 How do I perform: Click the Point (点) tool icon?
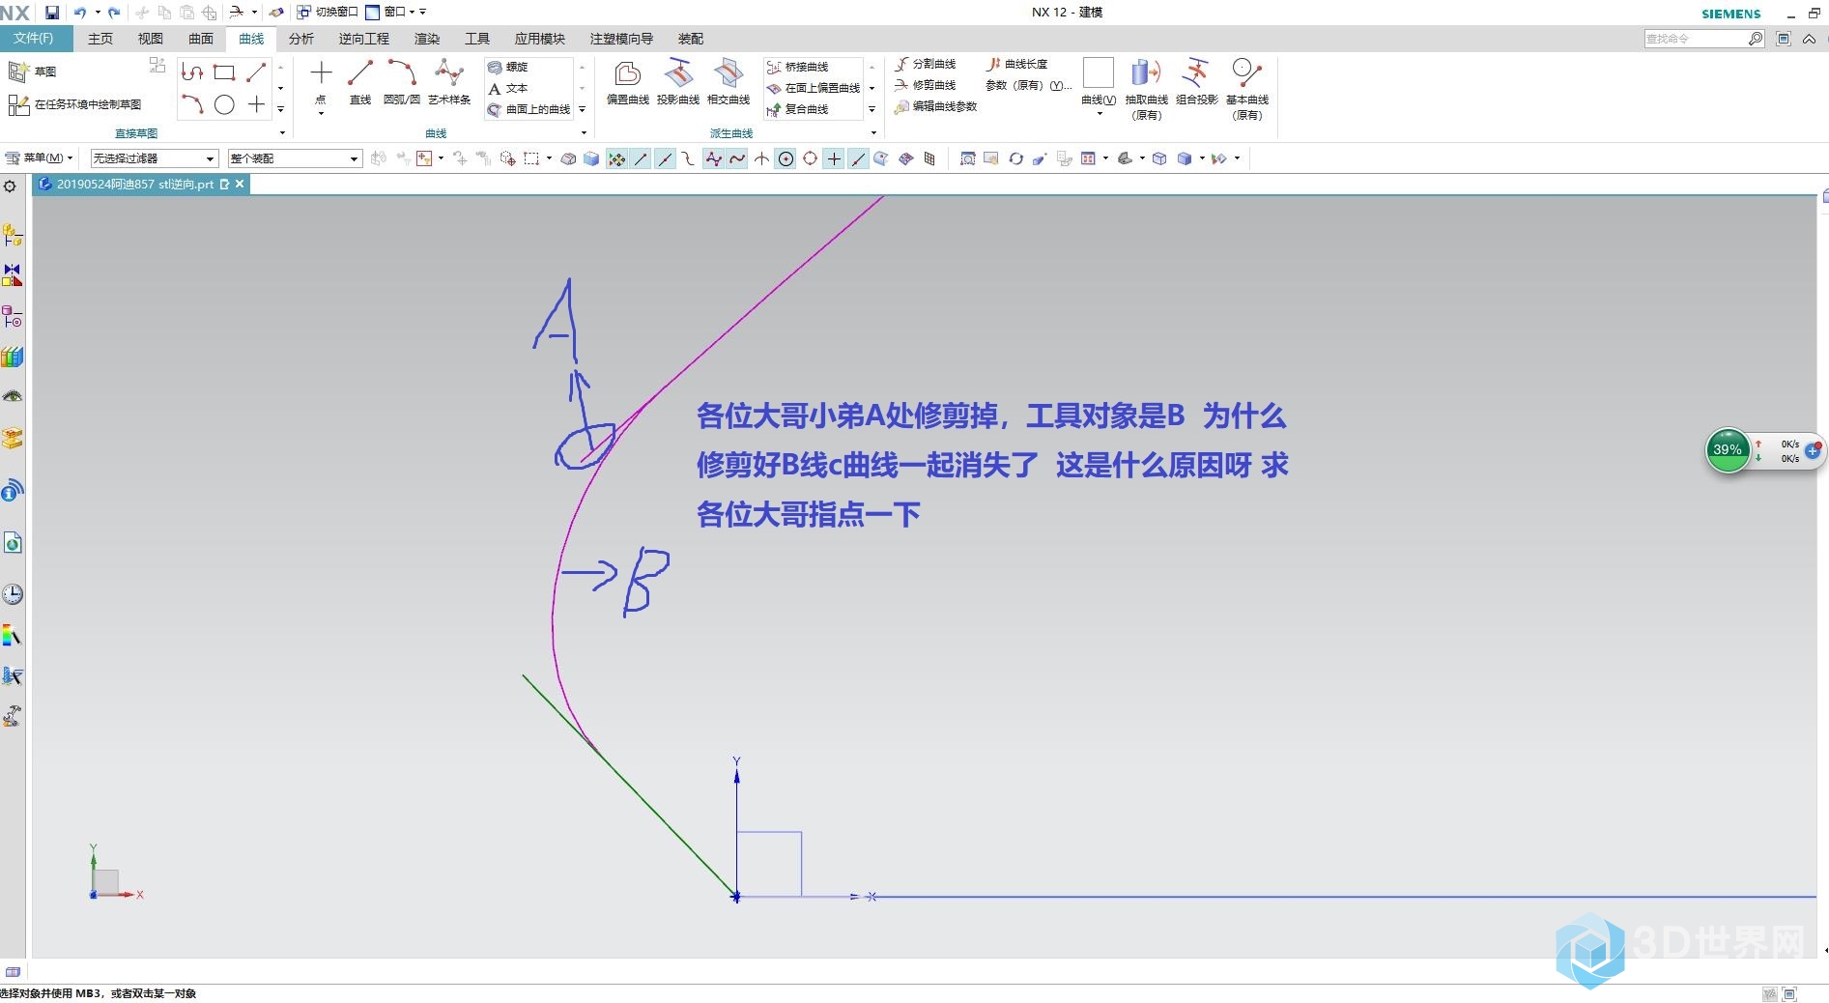tap(321, 73)
